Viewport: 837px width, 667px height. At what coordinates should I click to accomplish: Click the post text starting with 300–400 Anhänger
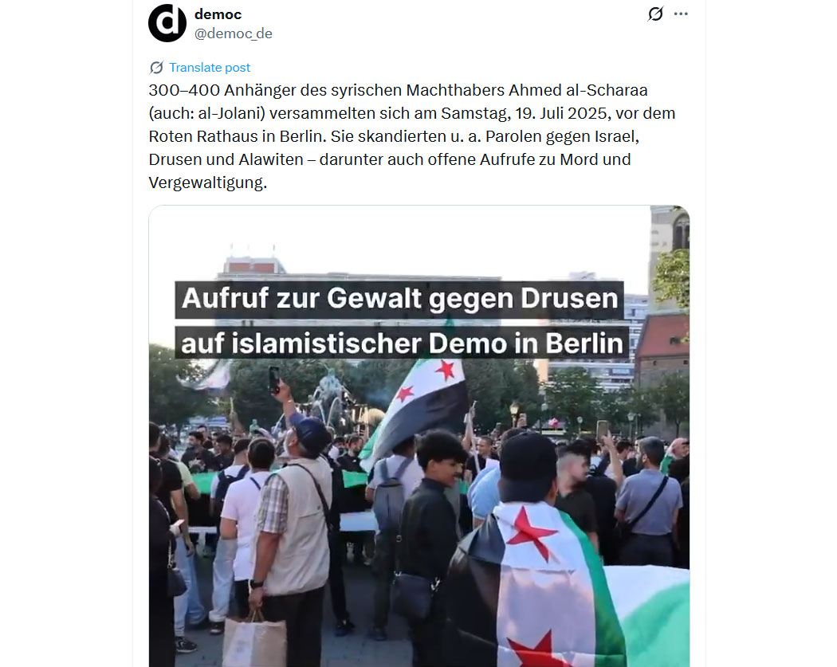(x=412, y=136)
